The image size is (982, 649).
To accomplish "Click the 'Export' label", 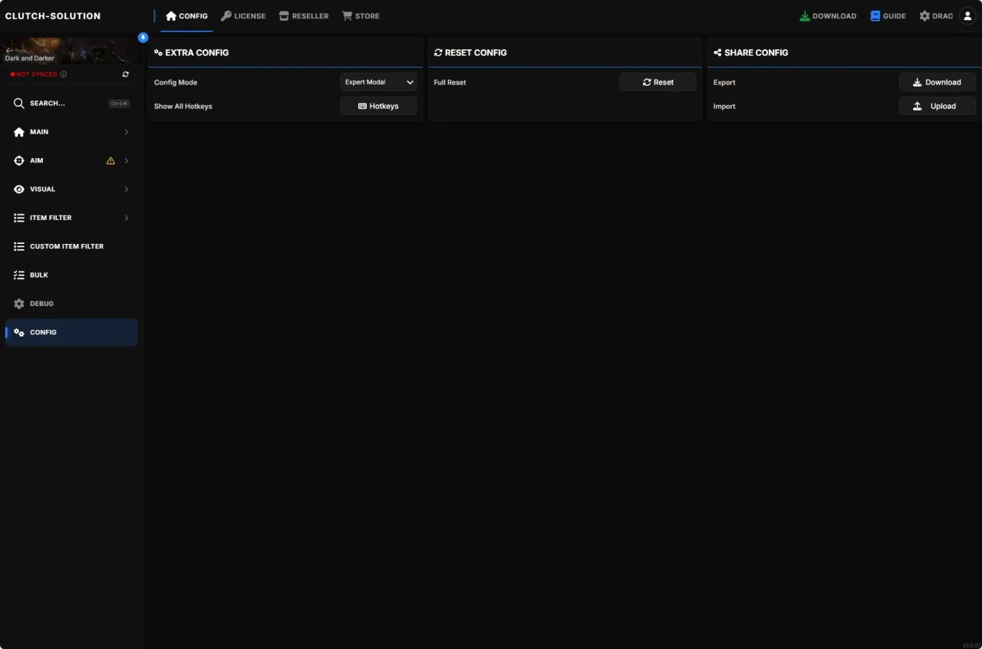I will point(724,82).
